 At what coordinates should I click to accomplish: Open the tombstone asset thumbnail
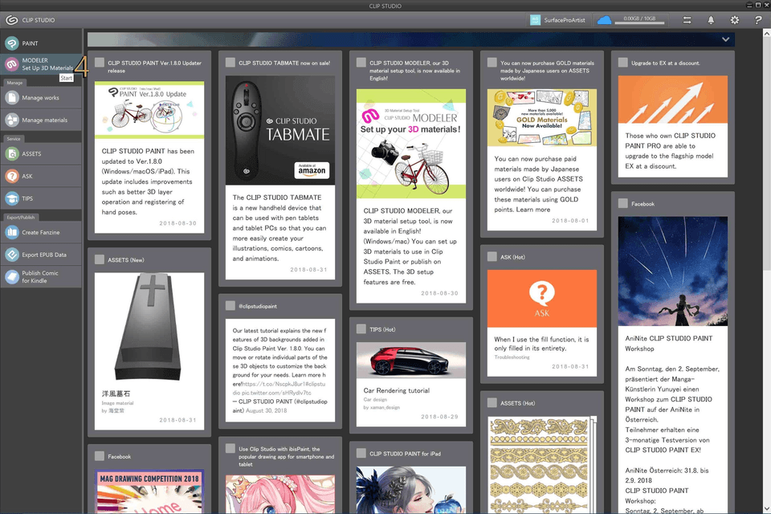point(149,328)
